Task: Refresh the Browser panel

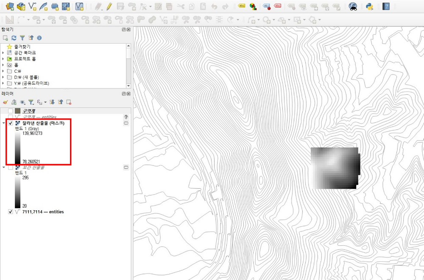Action: tap(14, 38)
